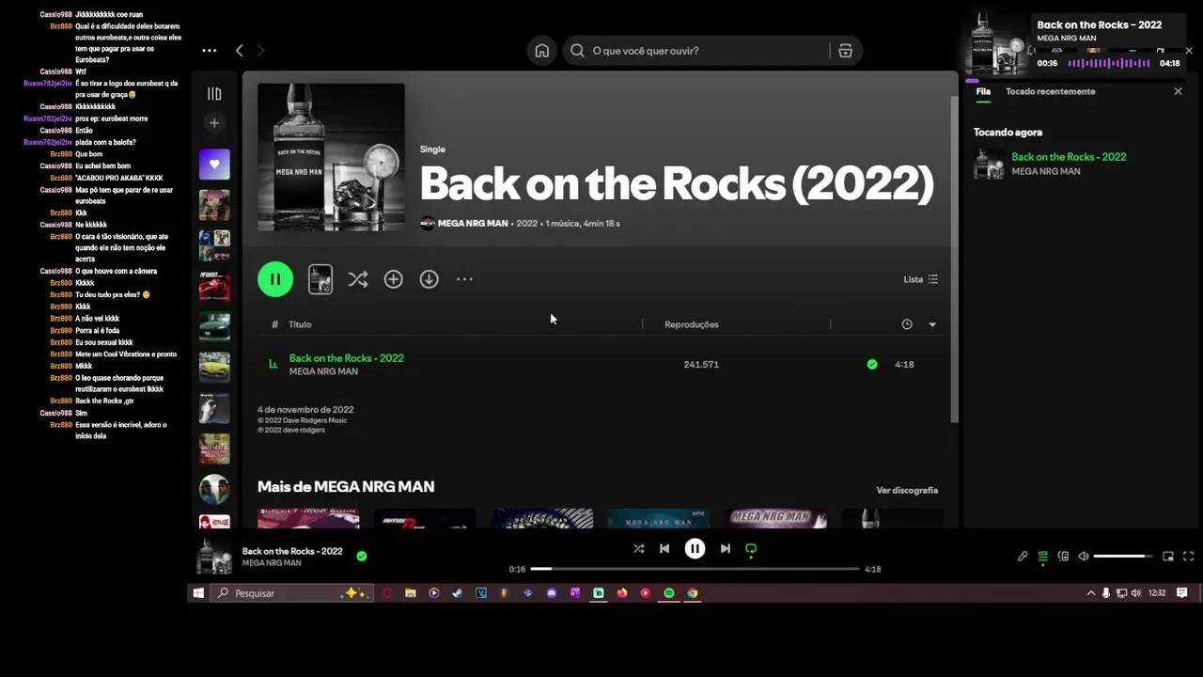Click the 241.571 play count
1203x677 pixels.
701,365
